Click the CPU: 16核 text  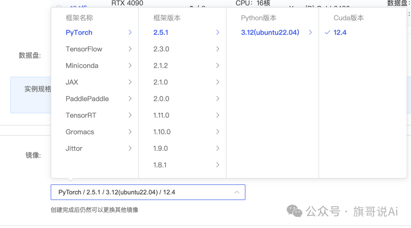tap(253, 3)
